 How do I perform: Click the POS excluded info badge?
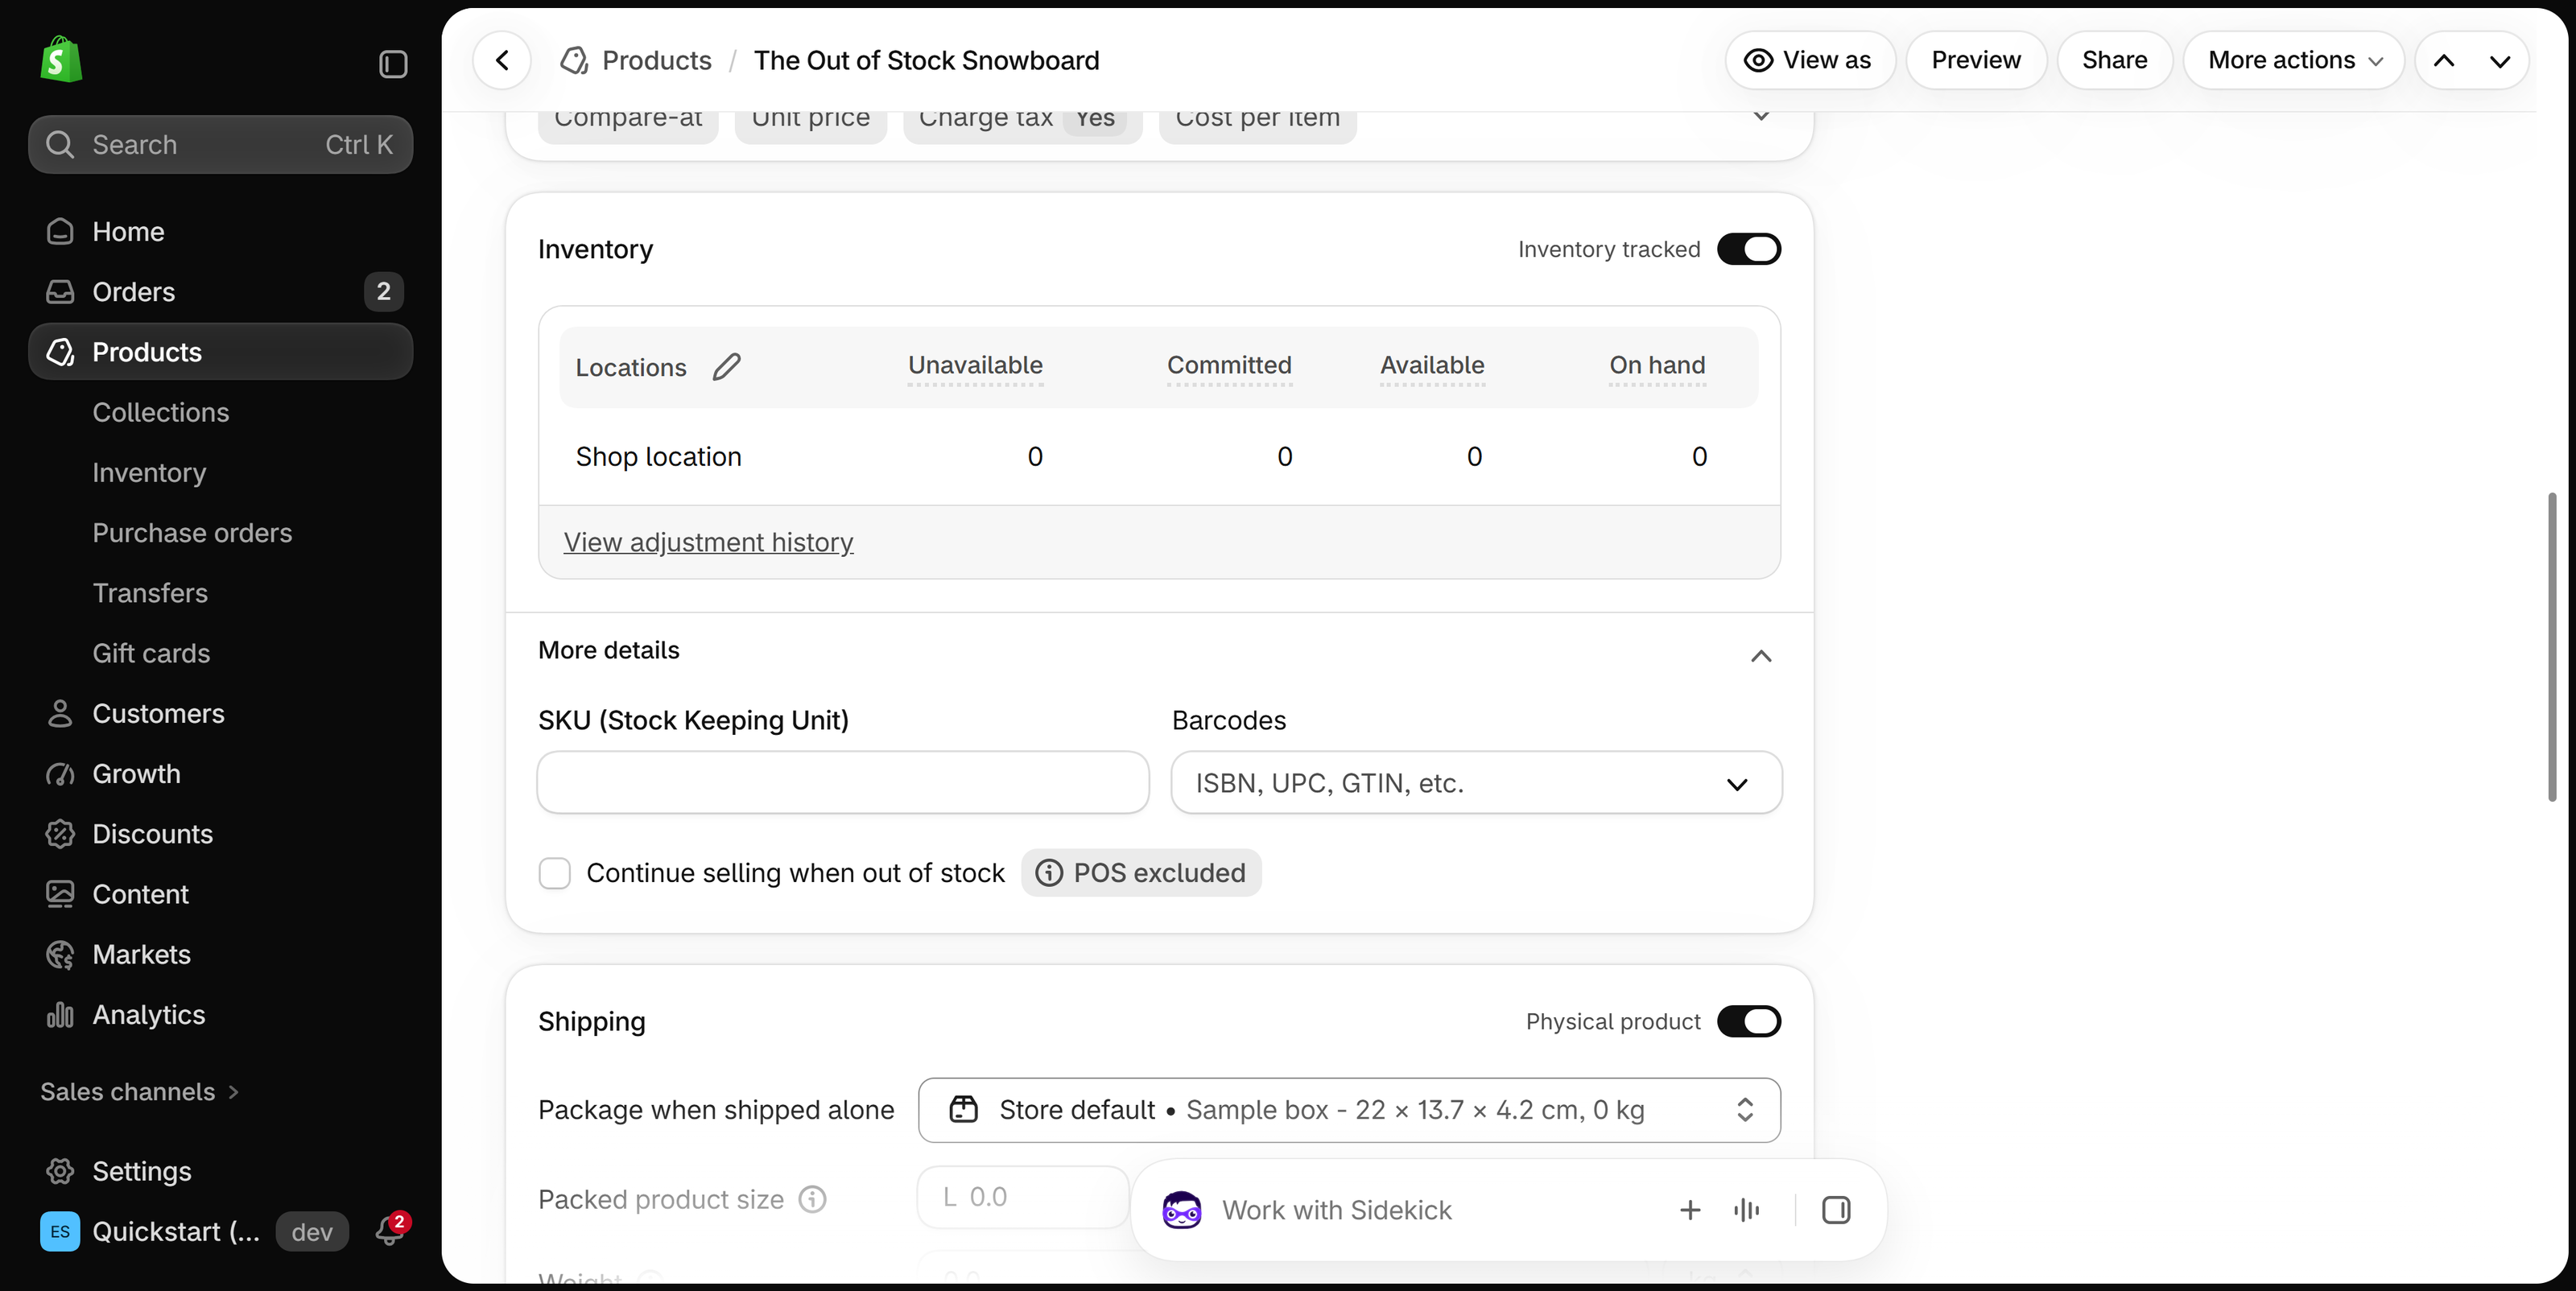tap(1141, 872)
